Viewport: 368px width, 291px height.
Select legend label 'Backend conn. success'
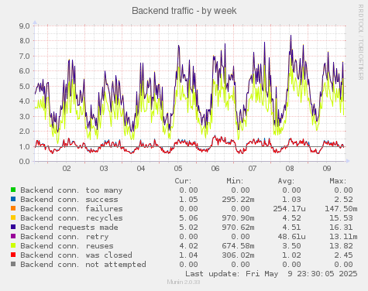coord(69,200)
